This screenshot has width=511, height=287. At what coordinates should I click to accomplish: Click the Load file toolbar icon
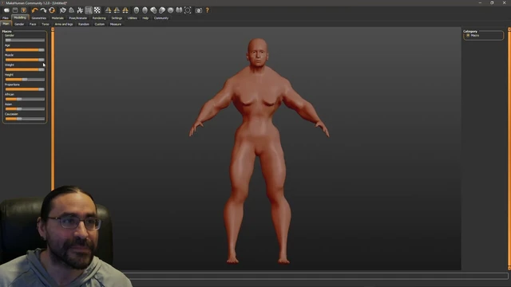(x=6, y=10)
